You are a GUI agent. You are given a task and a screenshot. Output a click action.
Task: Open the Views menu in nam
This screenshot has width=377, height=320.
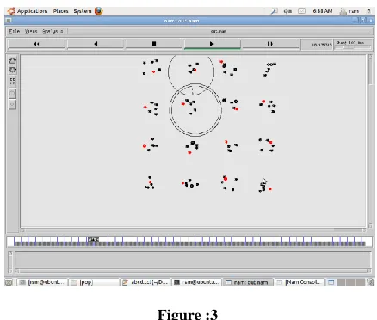[x=31, y=31]
